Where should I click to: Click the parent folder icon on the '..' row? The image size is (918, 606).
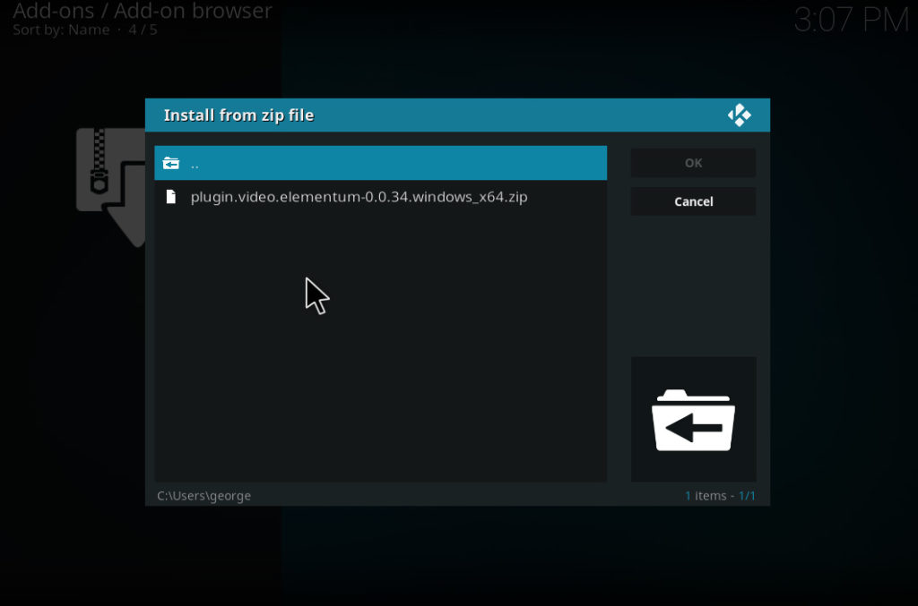pyautogui.click(x=172, y=162)
